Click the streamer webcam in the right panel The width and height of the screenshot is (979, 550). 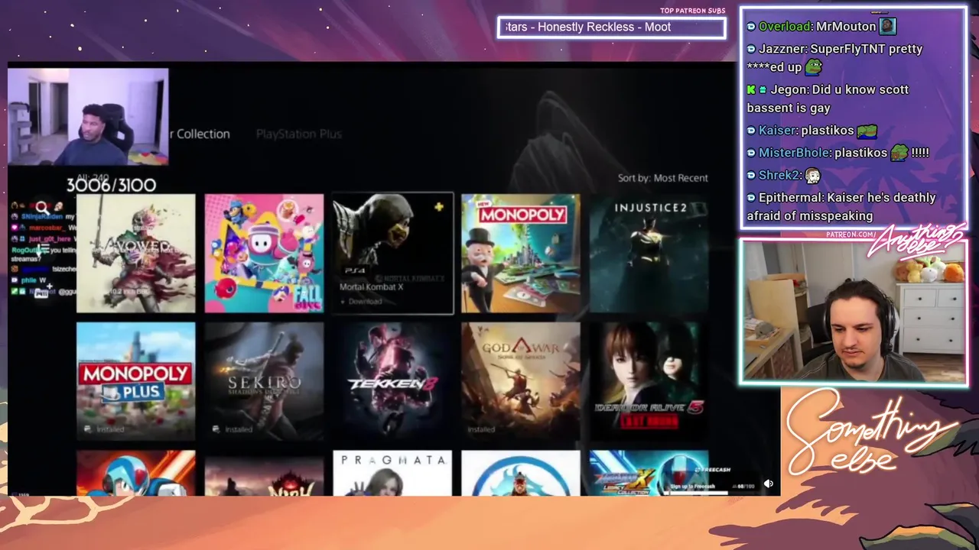[x=853, y=311]
